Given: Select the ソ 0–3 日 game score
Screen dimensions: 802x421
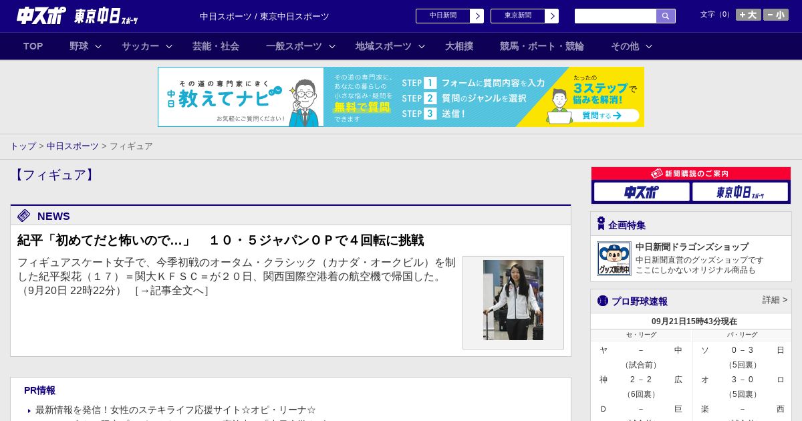Looking at the screenshot, I should (x=742, y=350).
